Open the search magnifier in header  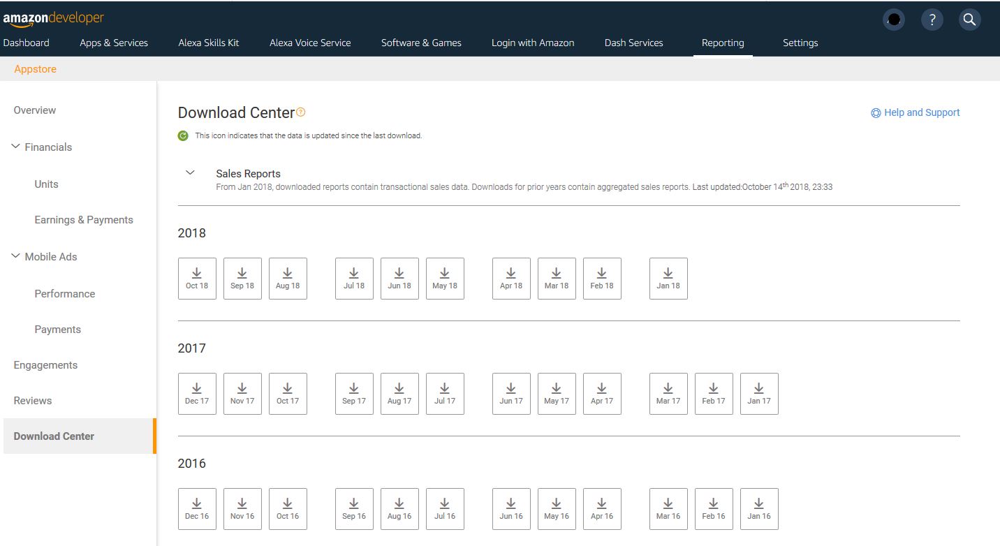969,20
